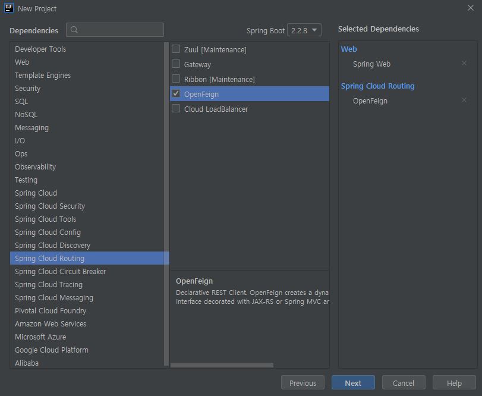The width and height of the screenshot is (482, 396).
Task: Select the NoSQL category
Action: pos(87,115)
